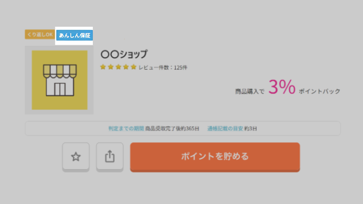Click the 商品購入で label
Image resolution: width=363 pixels, height=204 pixels.
coord(250,92)
